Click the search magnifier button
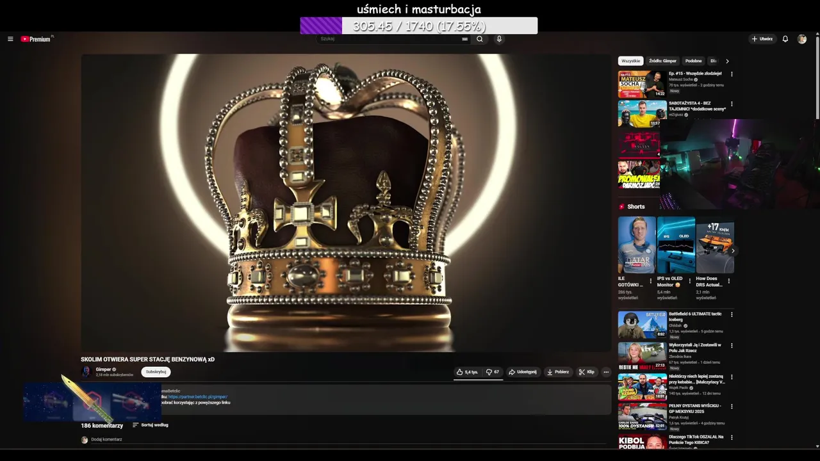This screenshot has height=461, width=820. click(x=480, y=39)
